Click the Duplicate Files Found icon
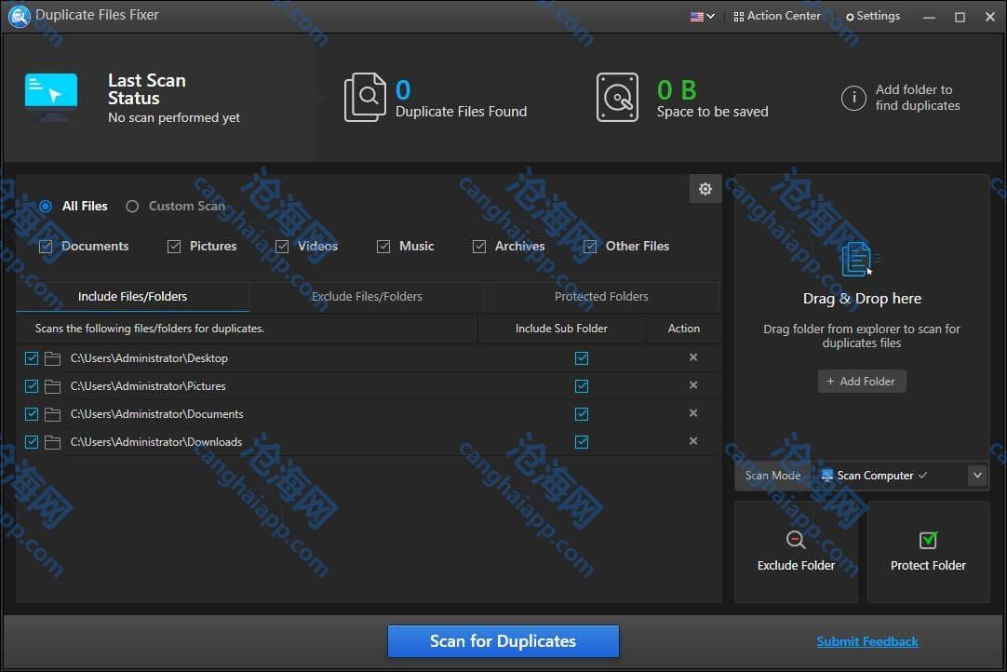 [365, 98]
